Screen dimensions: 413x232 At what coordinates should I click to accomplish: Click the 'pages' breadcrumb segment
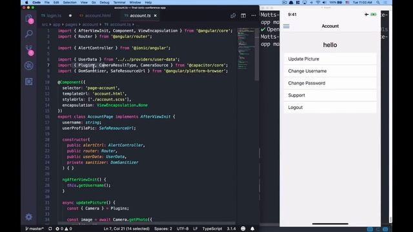click(x=71, y=24)
